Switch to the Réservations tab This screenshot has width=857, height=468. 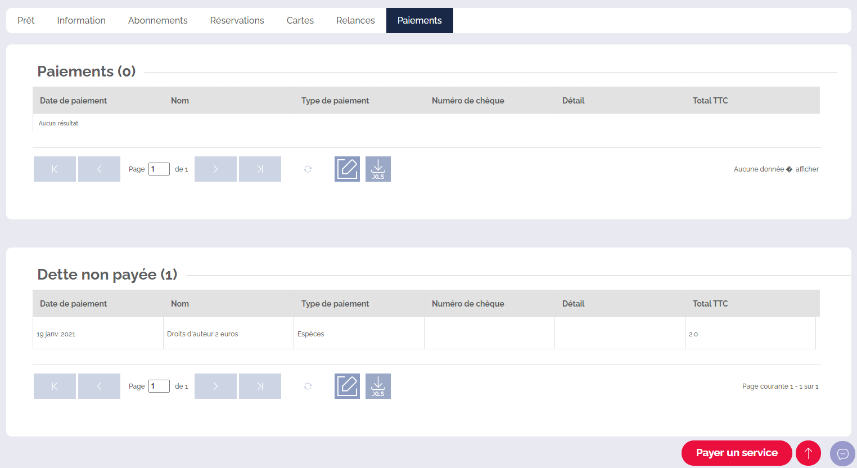237,20
